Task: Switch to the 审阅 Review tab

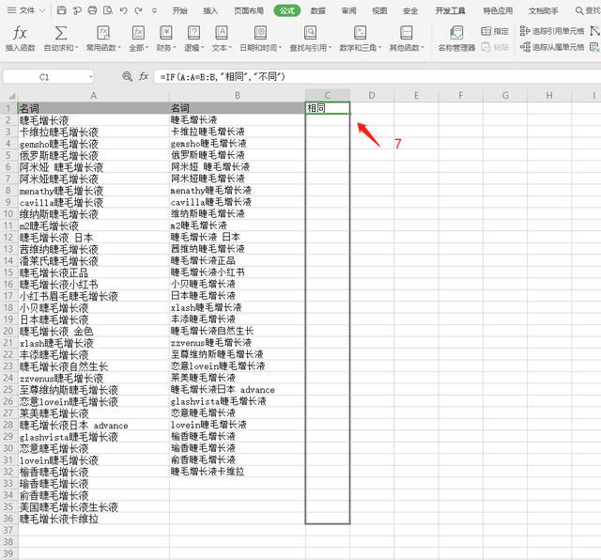Action: (348, 10)
